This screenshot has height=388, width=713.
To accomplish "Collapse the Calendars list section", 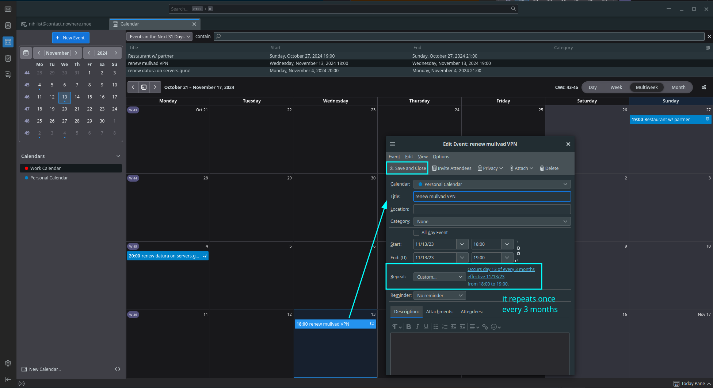I will pyautogui.click(x=118, y=156).
